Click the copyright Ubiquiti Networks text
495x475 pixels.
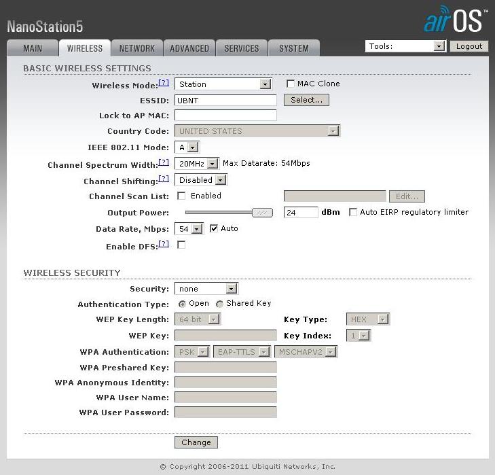pyautogui.click(x=247, y=466)
